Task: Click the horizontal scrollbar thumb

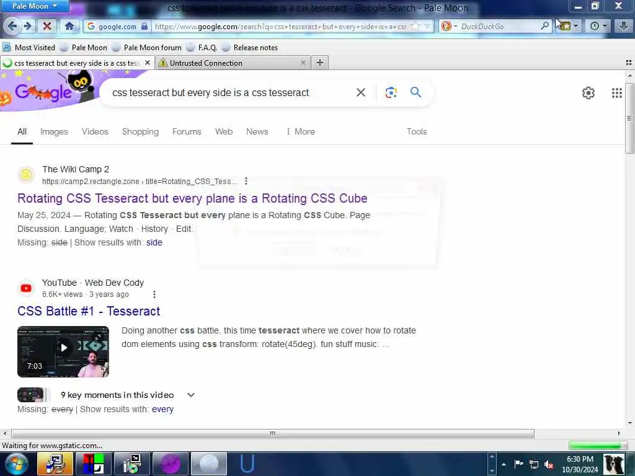Action: pos(273,433)
